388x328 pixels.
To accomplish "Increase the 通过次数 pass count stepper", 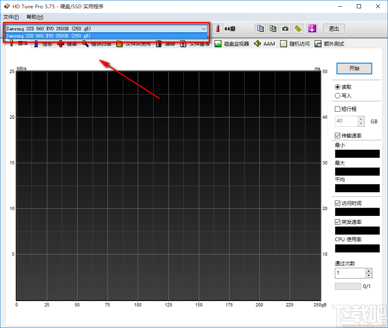I will [368, 271].
